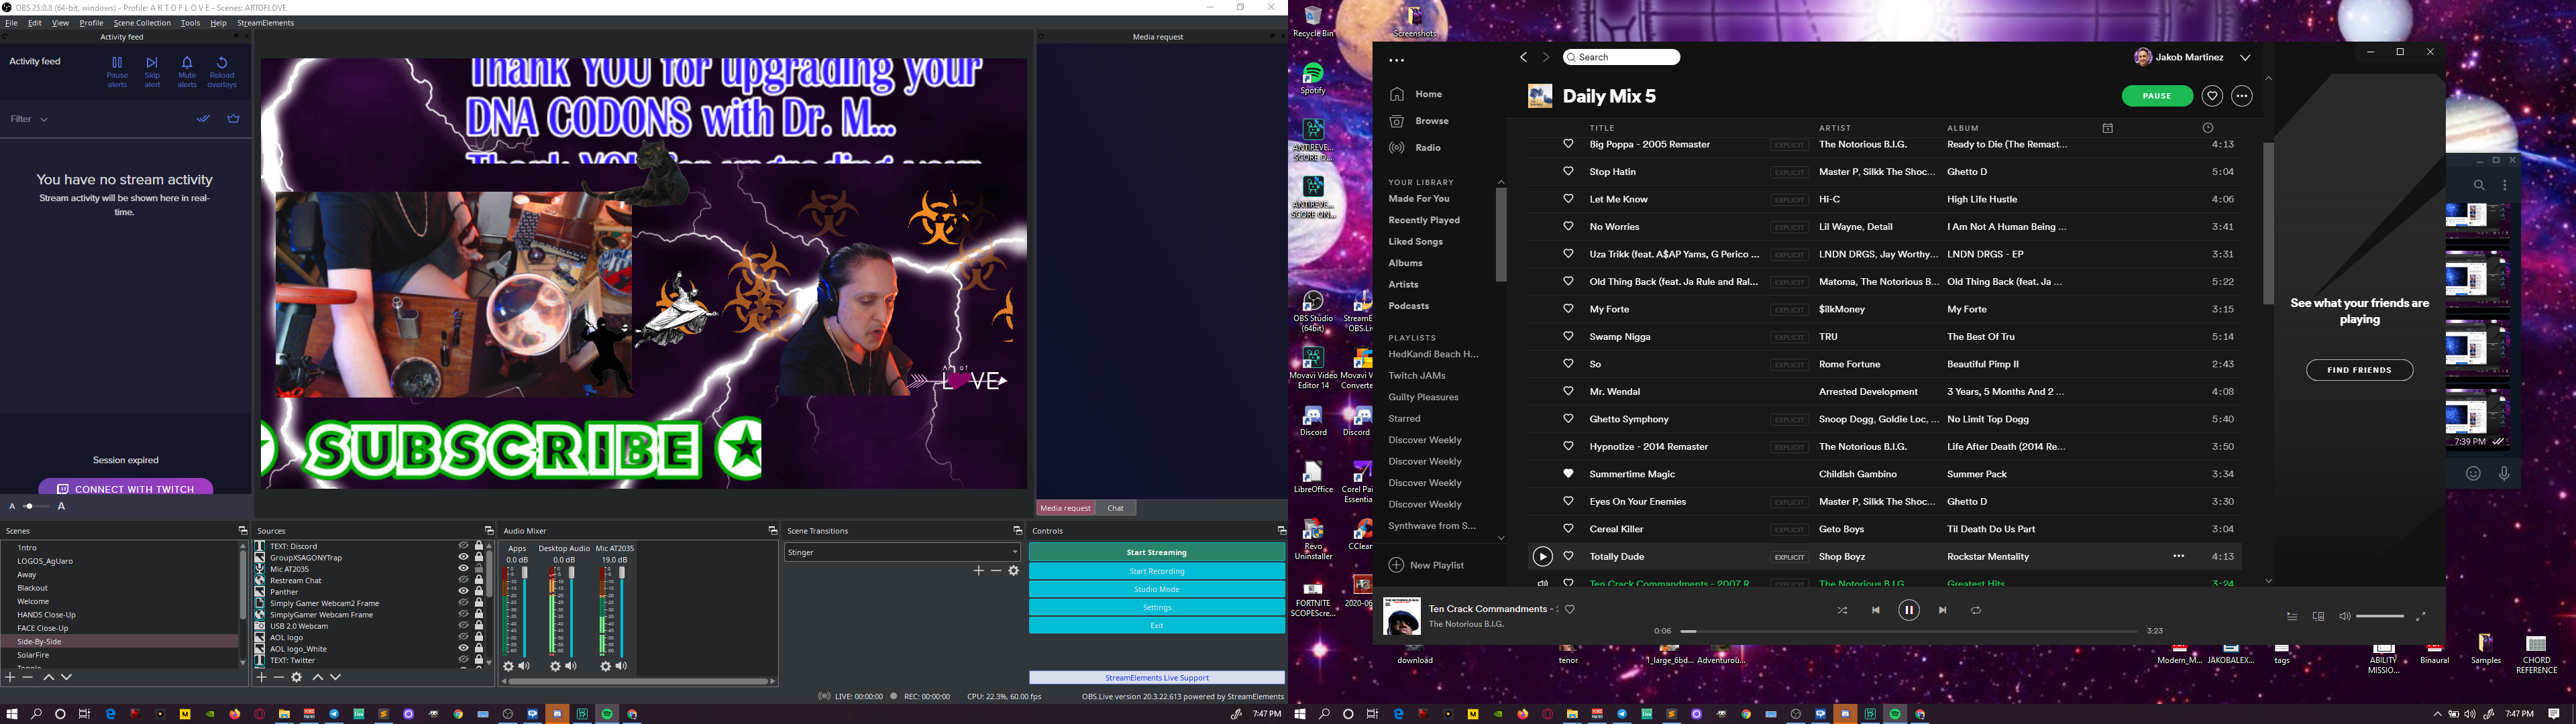Open more options for Totally Dude
Image resolution: width=2576 pixels, height=724 pixels.
(2178, 556)
